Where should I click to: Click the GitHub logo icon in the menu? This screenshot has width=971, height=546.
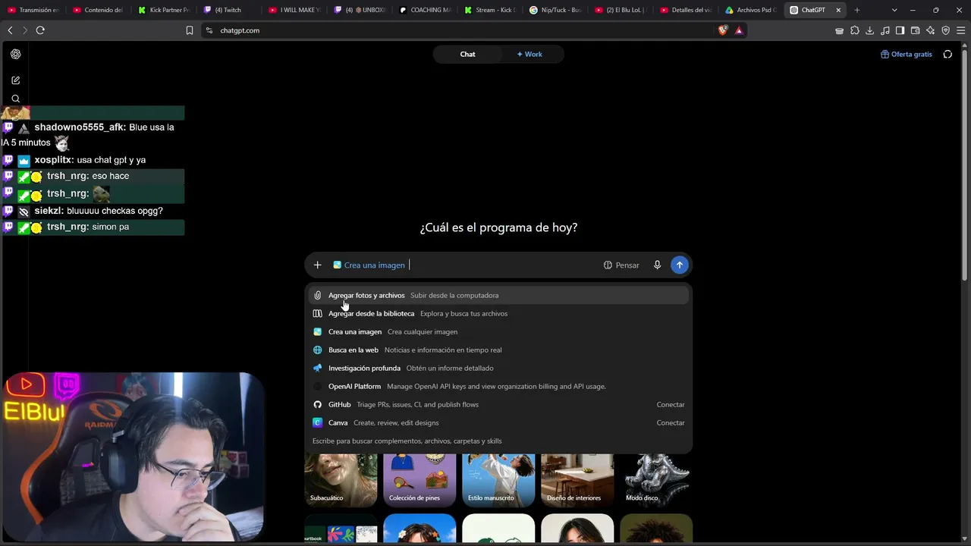[318, 405]
